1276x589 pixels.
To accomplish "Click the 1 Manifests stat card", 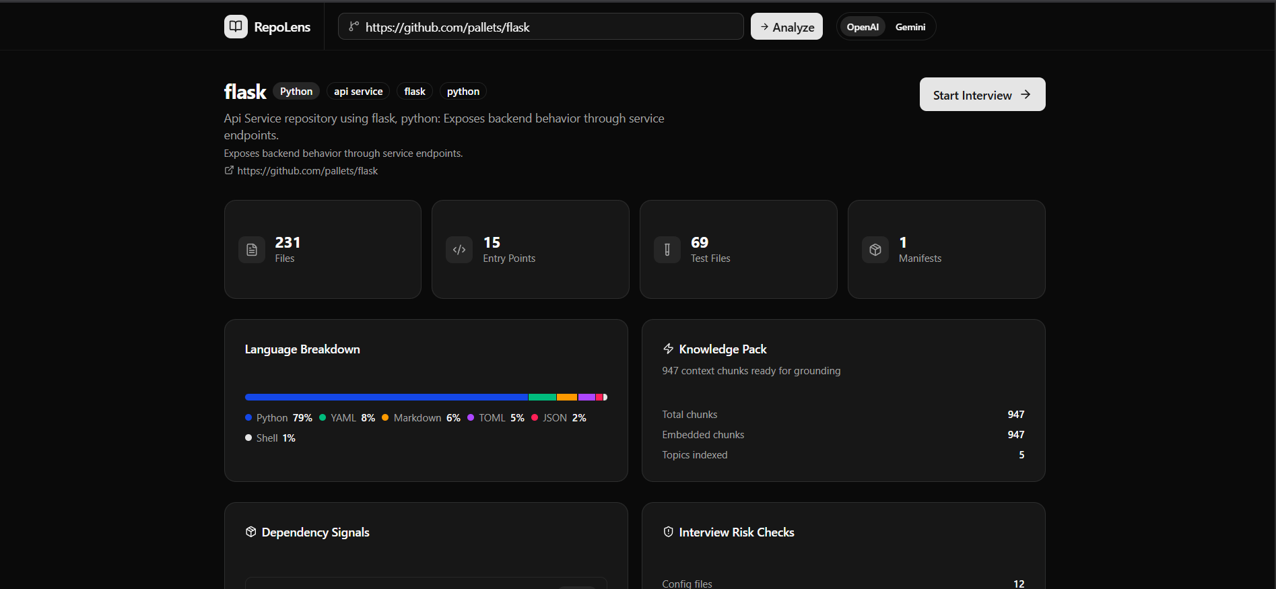I will 947,249.
